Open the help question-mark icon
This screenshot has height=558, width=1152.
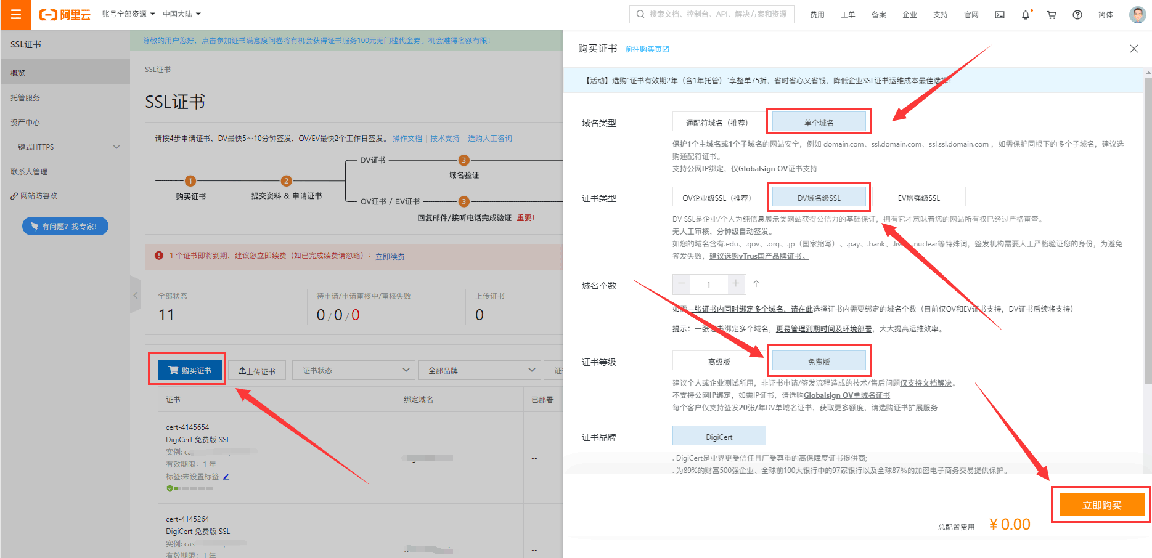pyautogui.click(x=1077, y=15)
